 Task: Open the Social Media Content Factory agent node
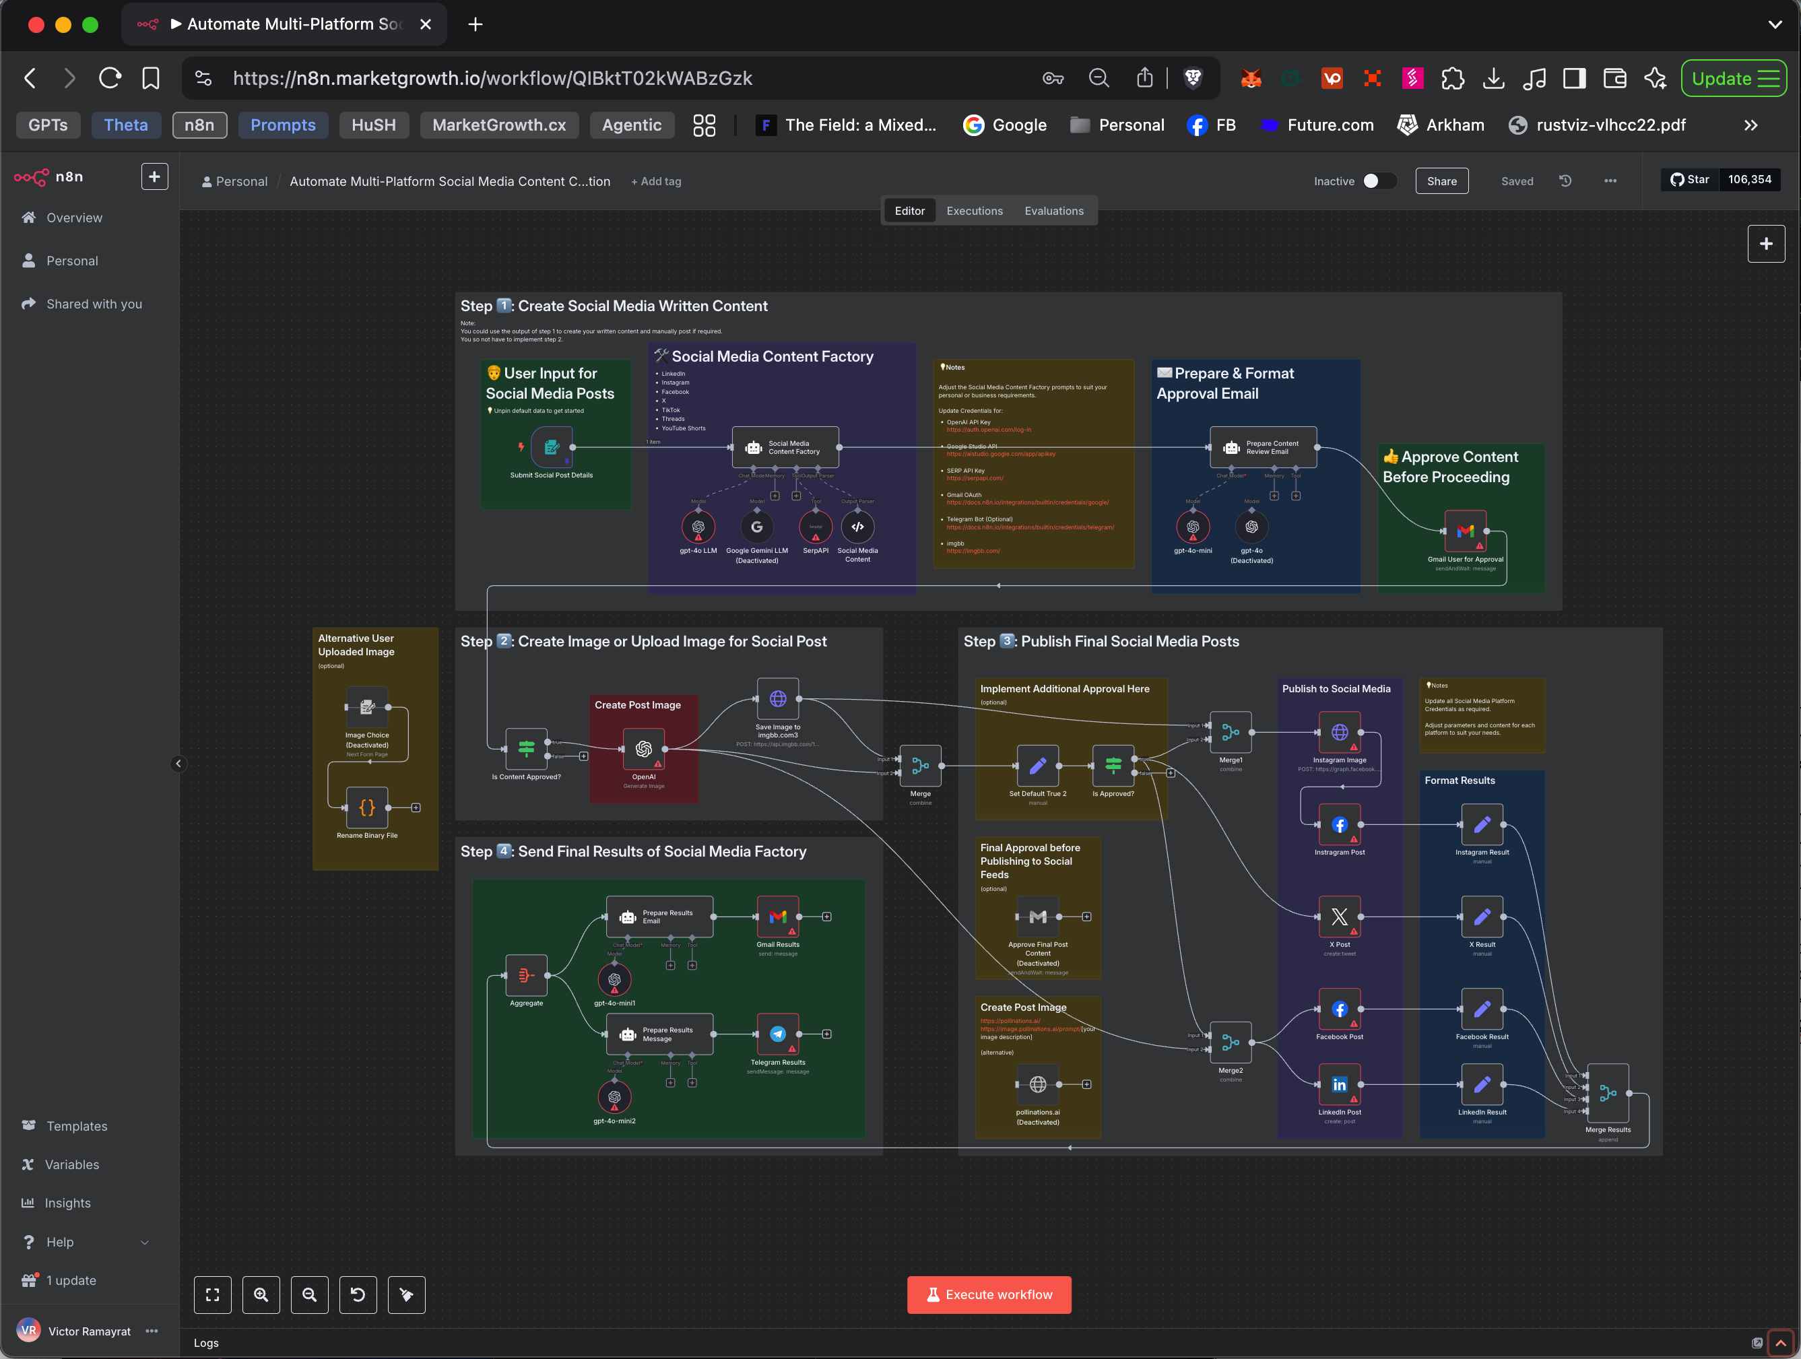[785, 447]
